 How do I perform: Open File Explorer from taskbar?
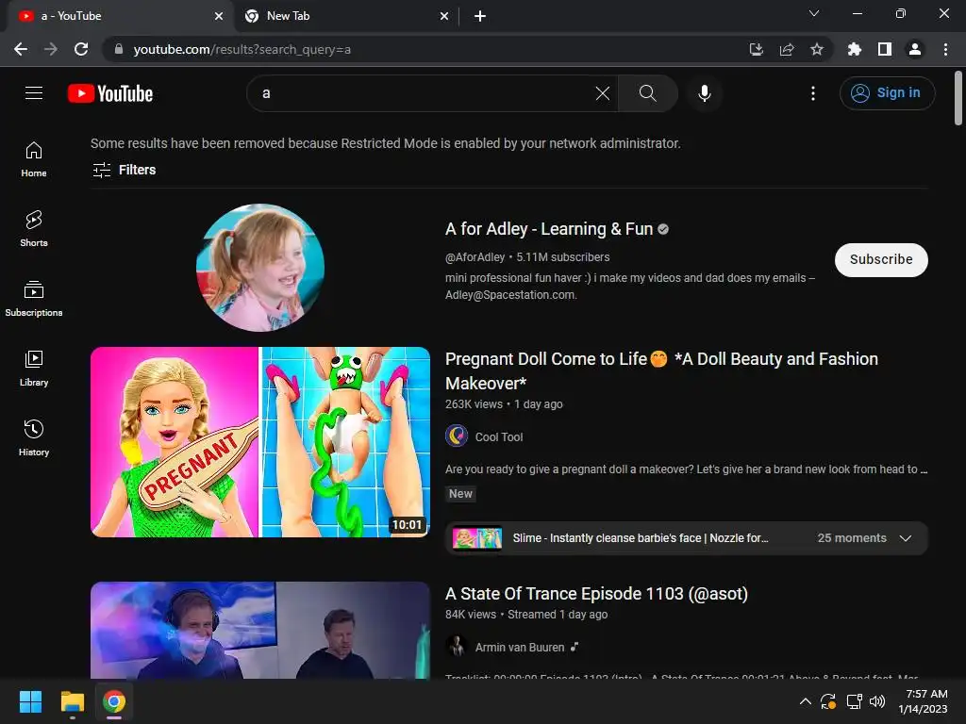click(x=72, y=701)
